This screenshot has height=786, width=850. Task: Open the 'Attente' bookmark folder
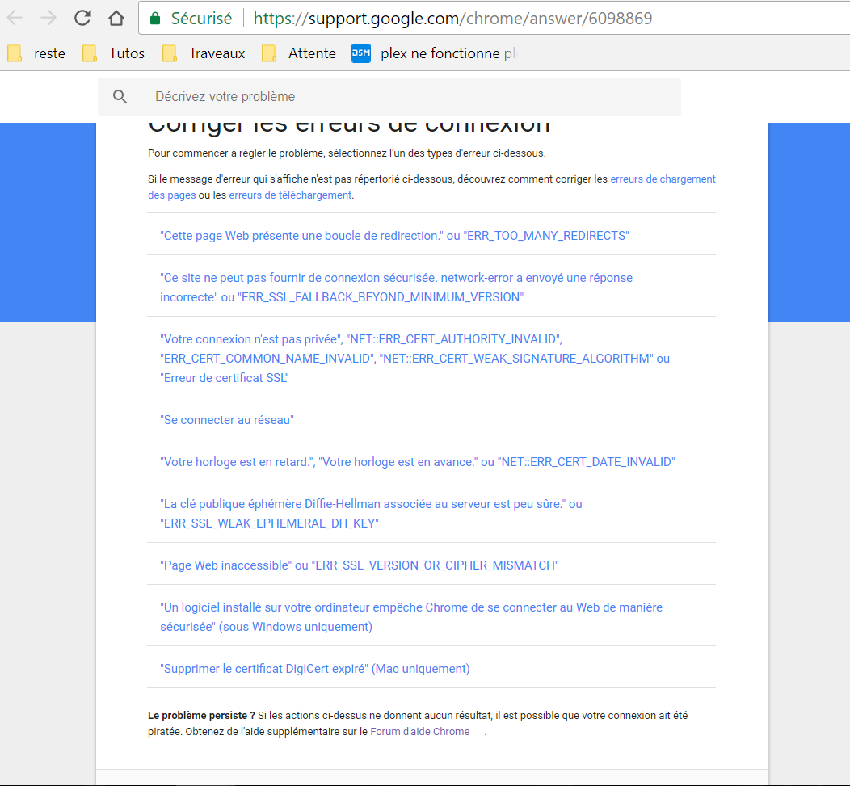click(299, 53)
